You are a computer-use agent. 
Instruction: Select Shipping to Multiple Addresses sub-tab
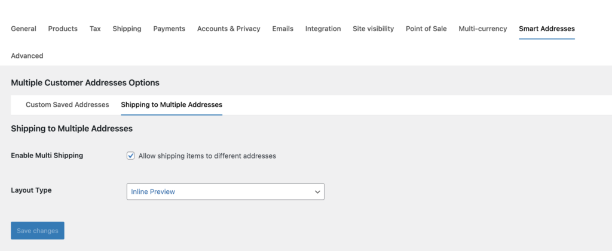172,104
